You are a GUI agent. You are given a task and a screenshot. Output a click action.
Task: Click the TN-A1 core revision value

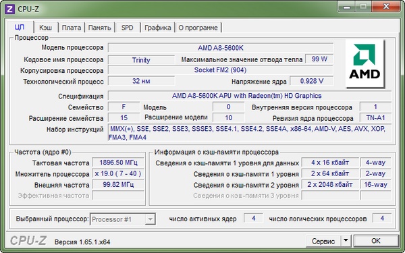[375, 117]
